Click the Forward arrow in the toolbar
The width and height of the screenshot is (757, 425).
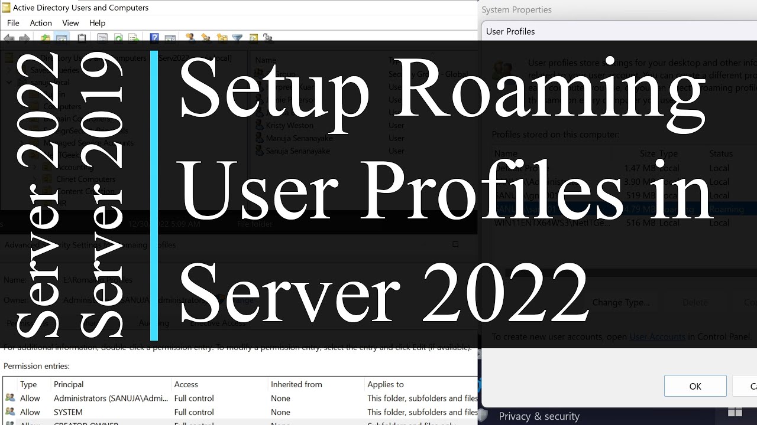(24, 38)
